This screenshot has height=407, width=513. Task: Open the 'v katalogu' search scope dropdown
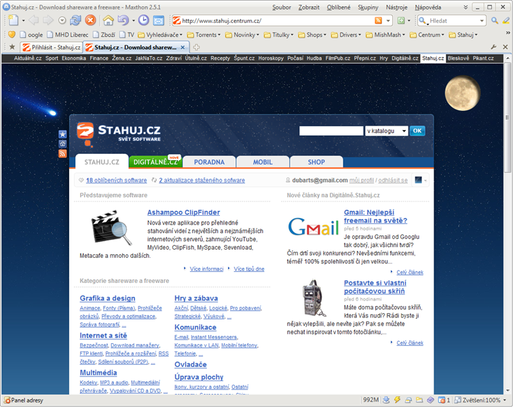[386, 131]
